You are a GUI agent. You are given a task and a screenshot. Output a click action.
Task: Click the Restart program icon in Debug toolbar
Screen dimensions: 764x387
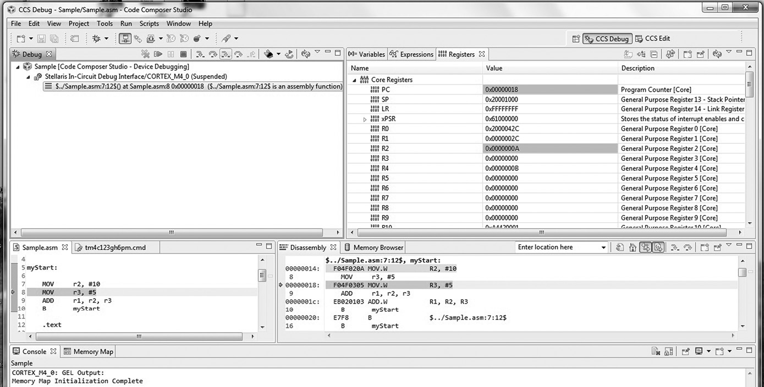(x=289, y=53)
